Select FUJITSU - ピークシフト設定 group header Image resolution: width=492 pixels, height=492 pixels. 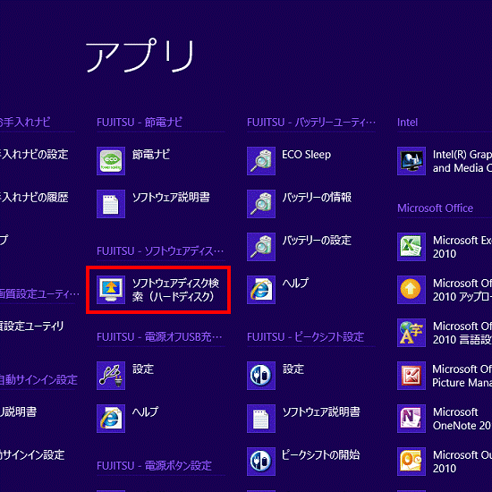click(305, 337)
